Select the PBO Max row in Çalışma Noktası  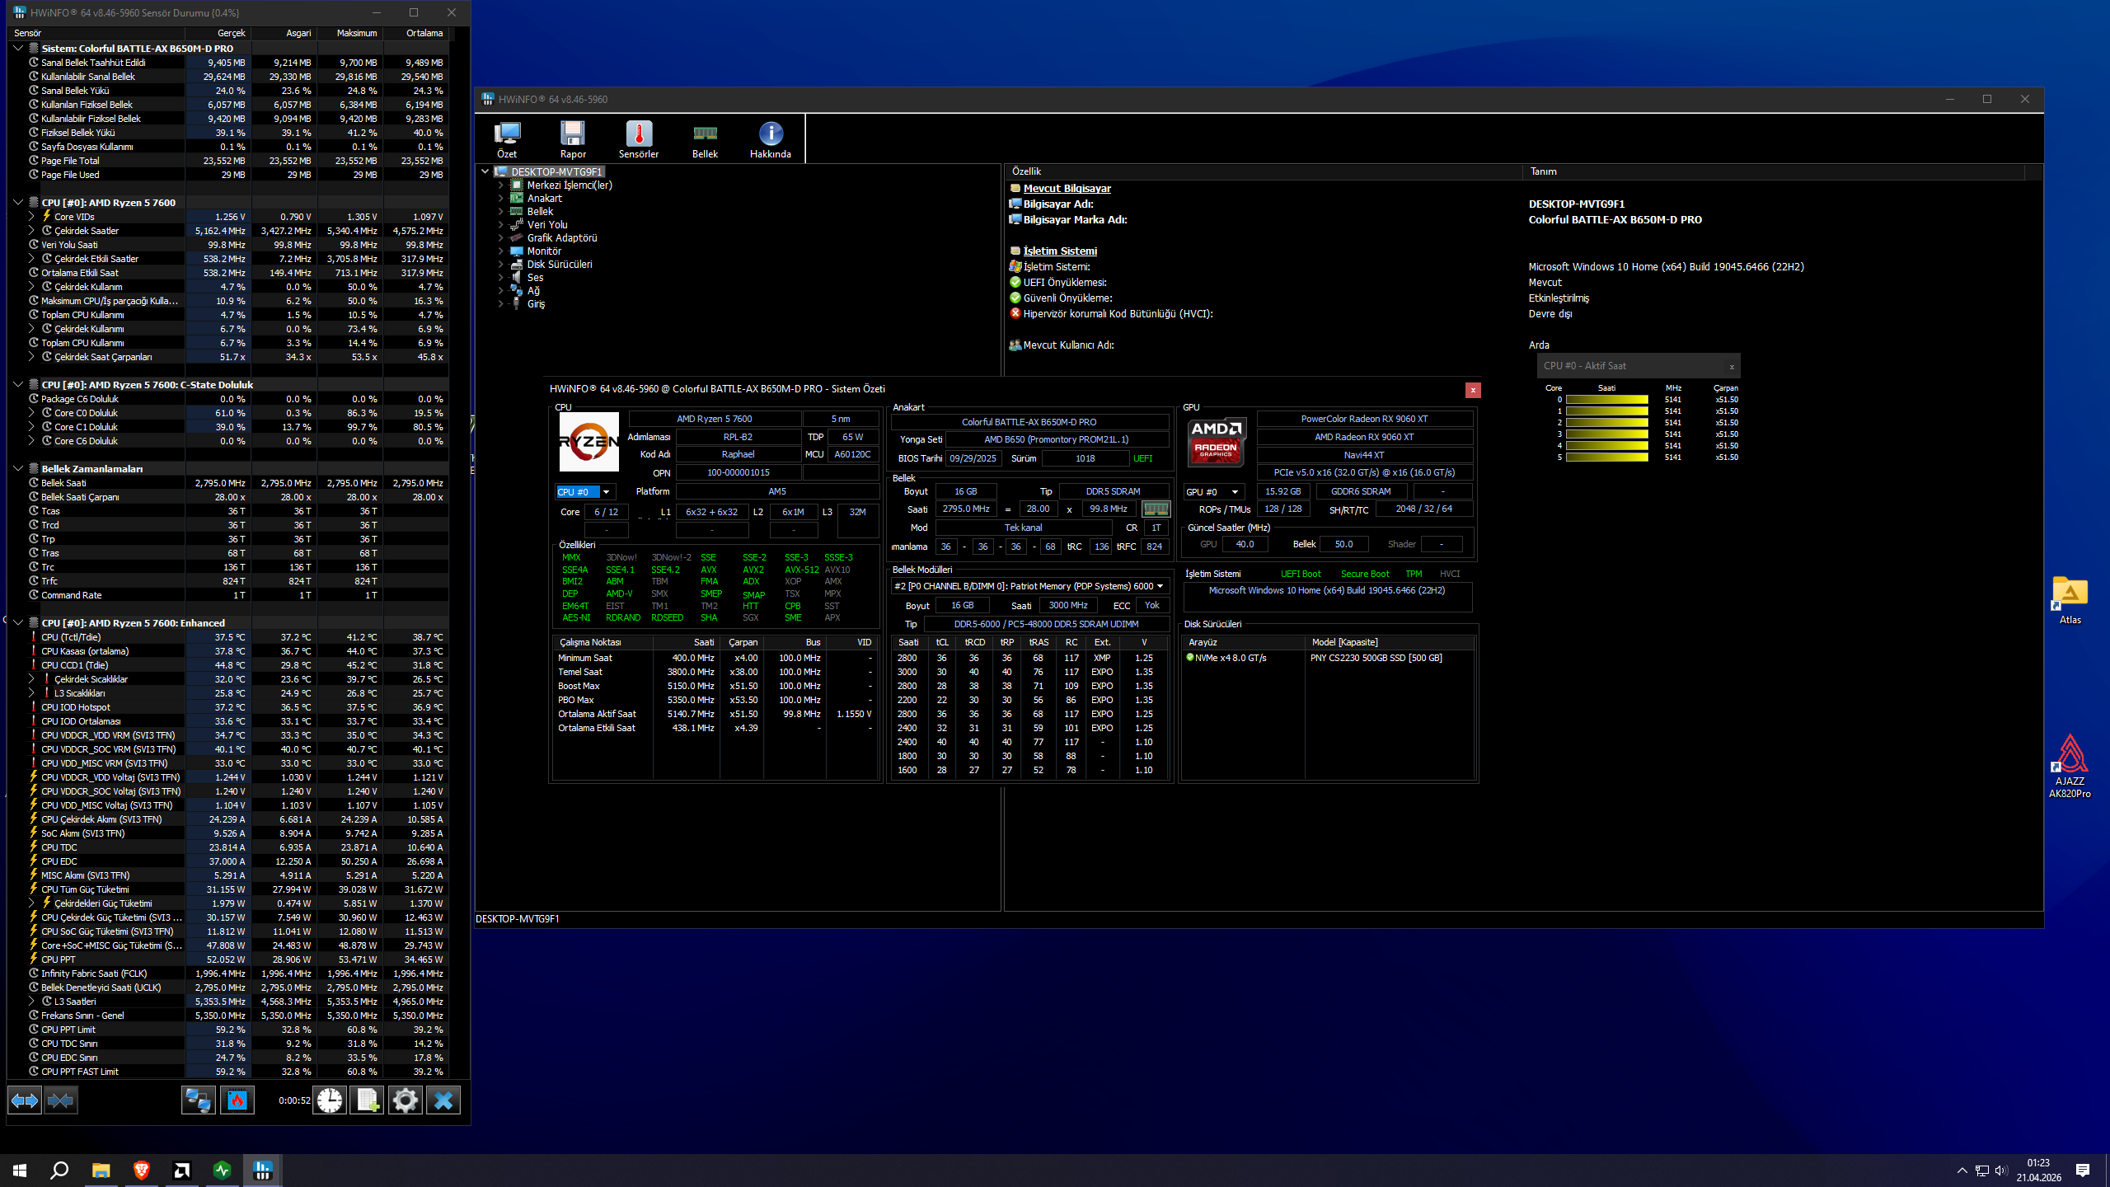pyautogui.click(x=715, y=700)
